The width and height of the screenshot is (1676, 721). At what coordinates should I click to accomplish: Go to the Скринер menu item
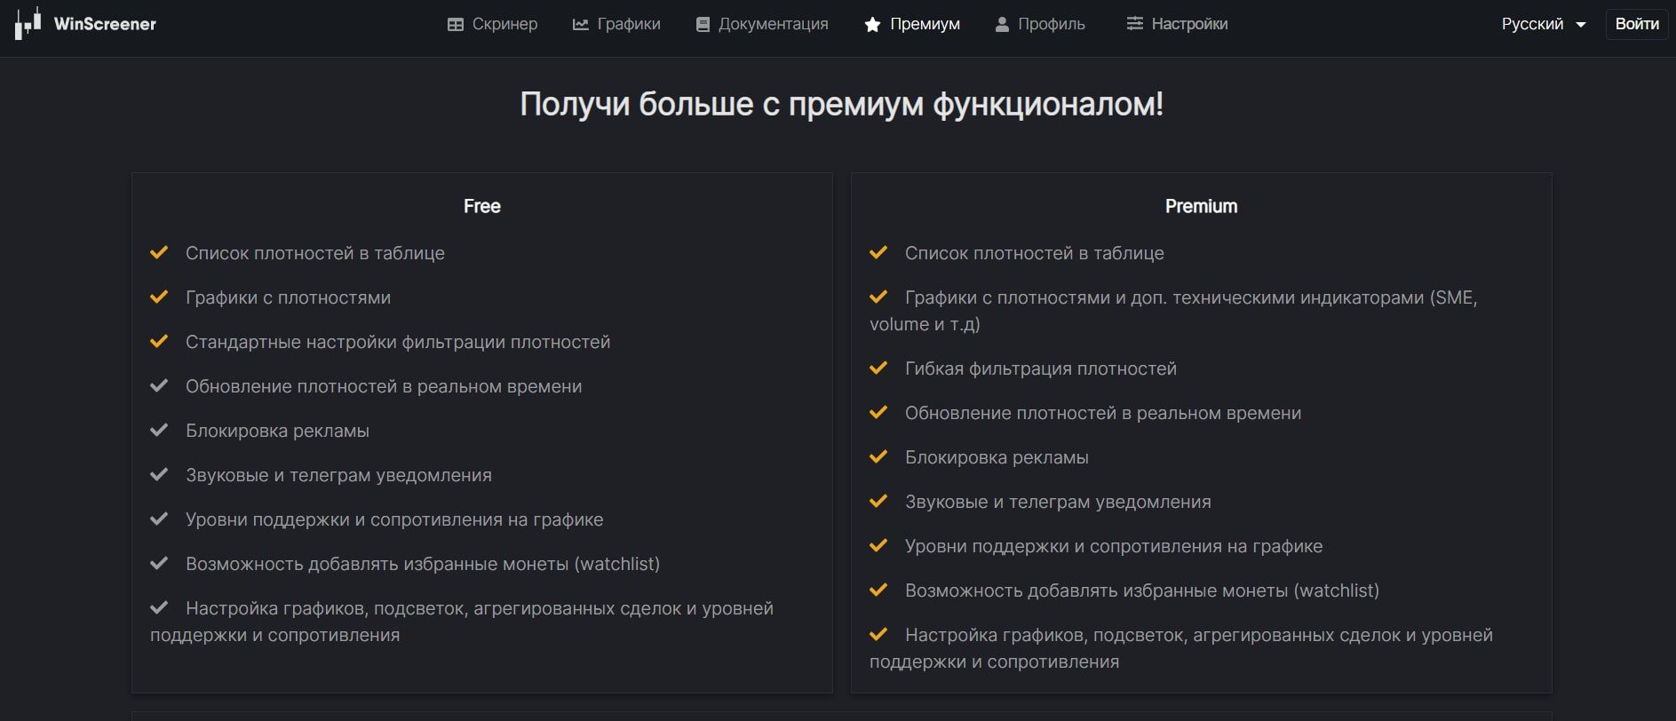coord(504,24)
